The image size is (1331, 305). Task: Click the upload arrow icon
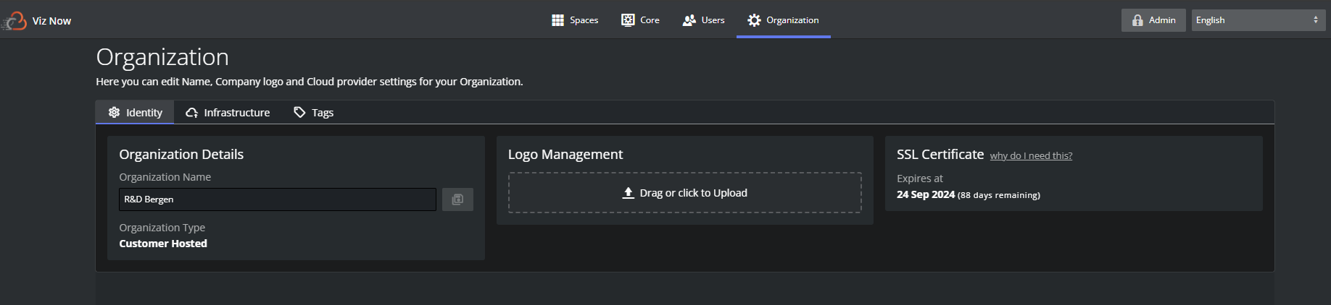(629, 193)
